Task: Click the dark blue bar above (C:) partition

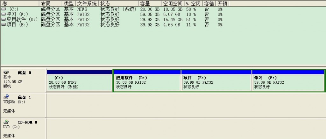Action: coord(79,72)
